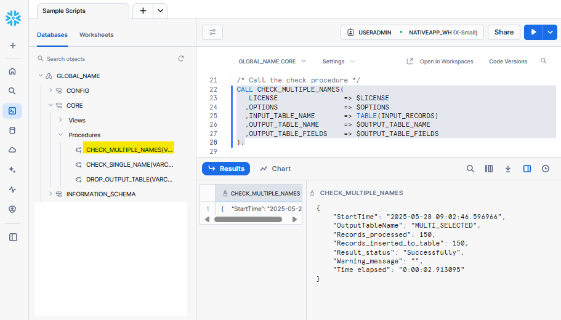561x320 pixels.
Task: Search within the code editor
Action: tap(544, 61)
